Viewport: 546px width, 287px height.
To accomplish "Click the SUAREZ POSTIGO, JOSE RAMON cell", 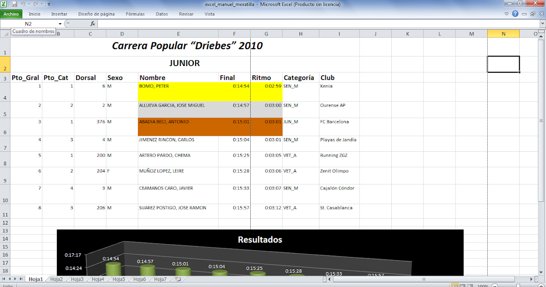I will pyautogui.click(x=178, y=211).
